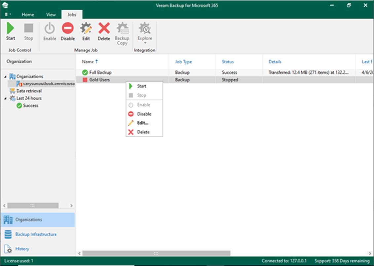Click the tree pane scroll left arrow
This screenshot has width=374, height=266.
[x=4, y=206]
